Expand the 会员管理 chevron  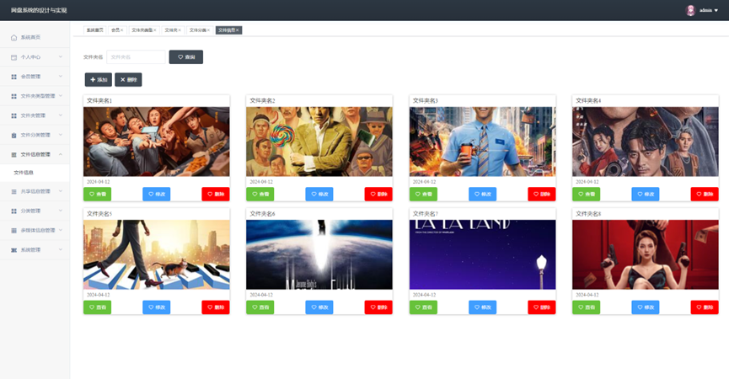pyautogui.click(x=61, y=76)
